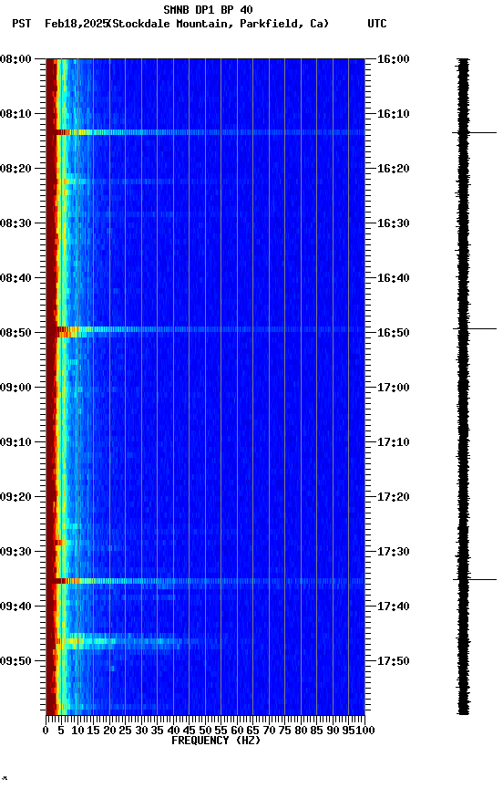Click the 09:10 PST time label
This screenshot has width=503, height=788.
point(15,442)
